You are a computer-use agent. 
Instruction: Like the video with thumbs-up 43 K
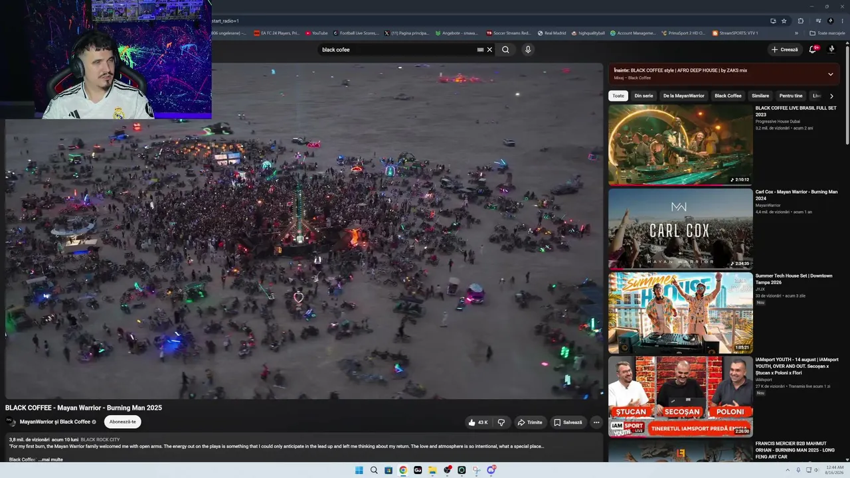(478, 422)
